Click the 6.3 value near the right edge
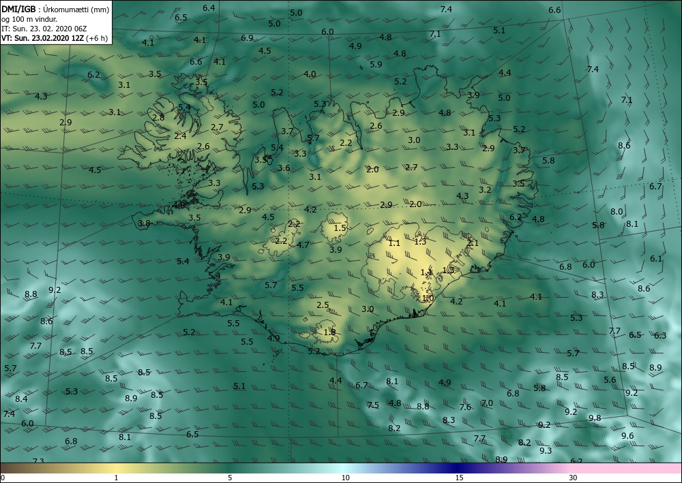The image size is (682, 483). point(659,336)
